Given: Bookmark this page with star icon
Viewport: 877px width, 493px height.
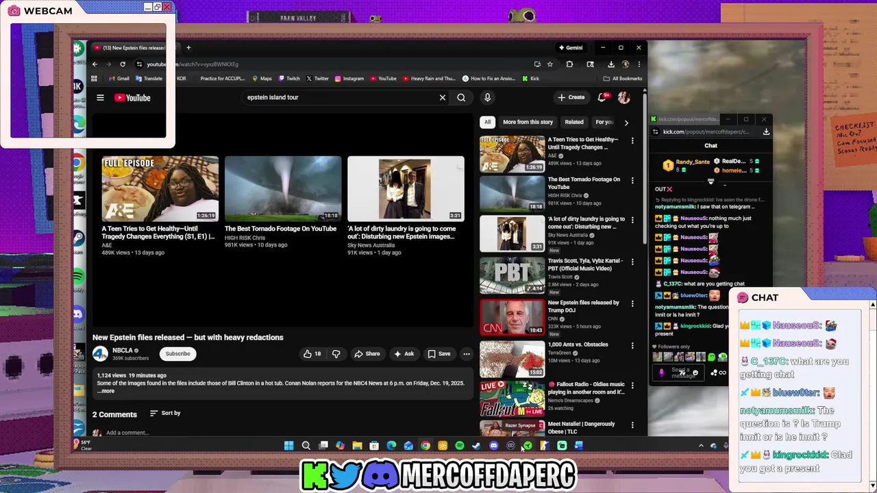Looking at the screenshot, I should (549, 64).
